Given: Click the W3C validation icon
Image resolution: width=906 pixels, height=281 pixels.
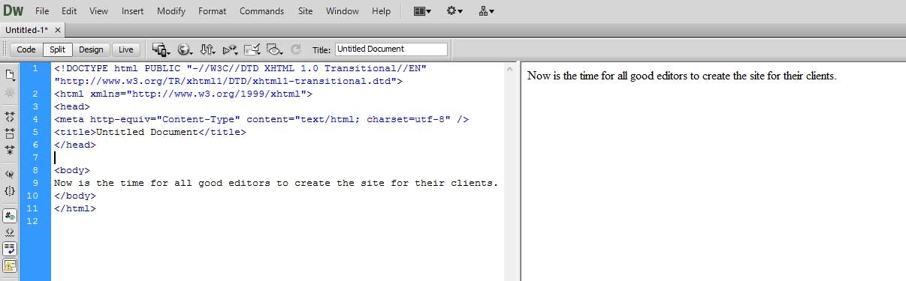Looking at the screenshot, I should tap(230, 49).
